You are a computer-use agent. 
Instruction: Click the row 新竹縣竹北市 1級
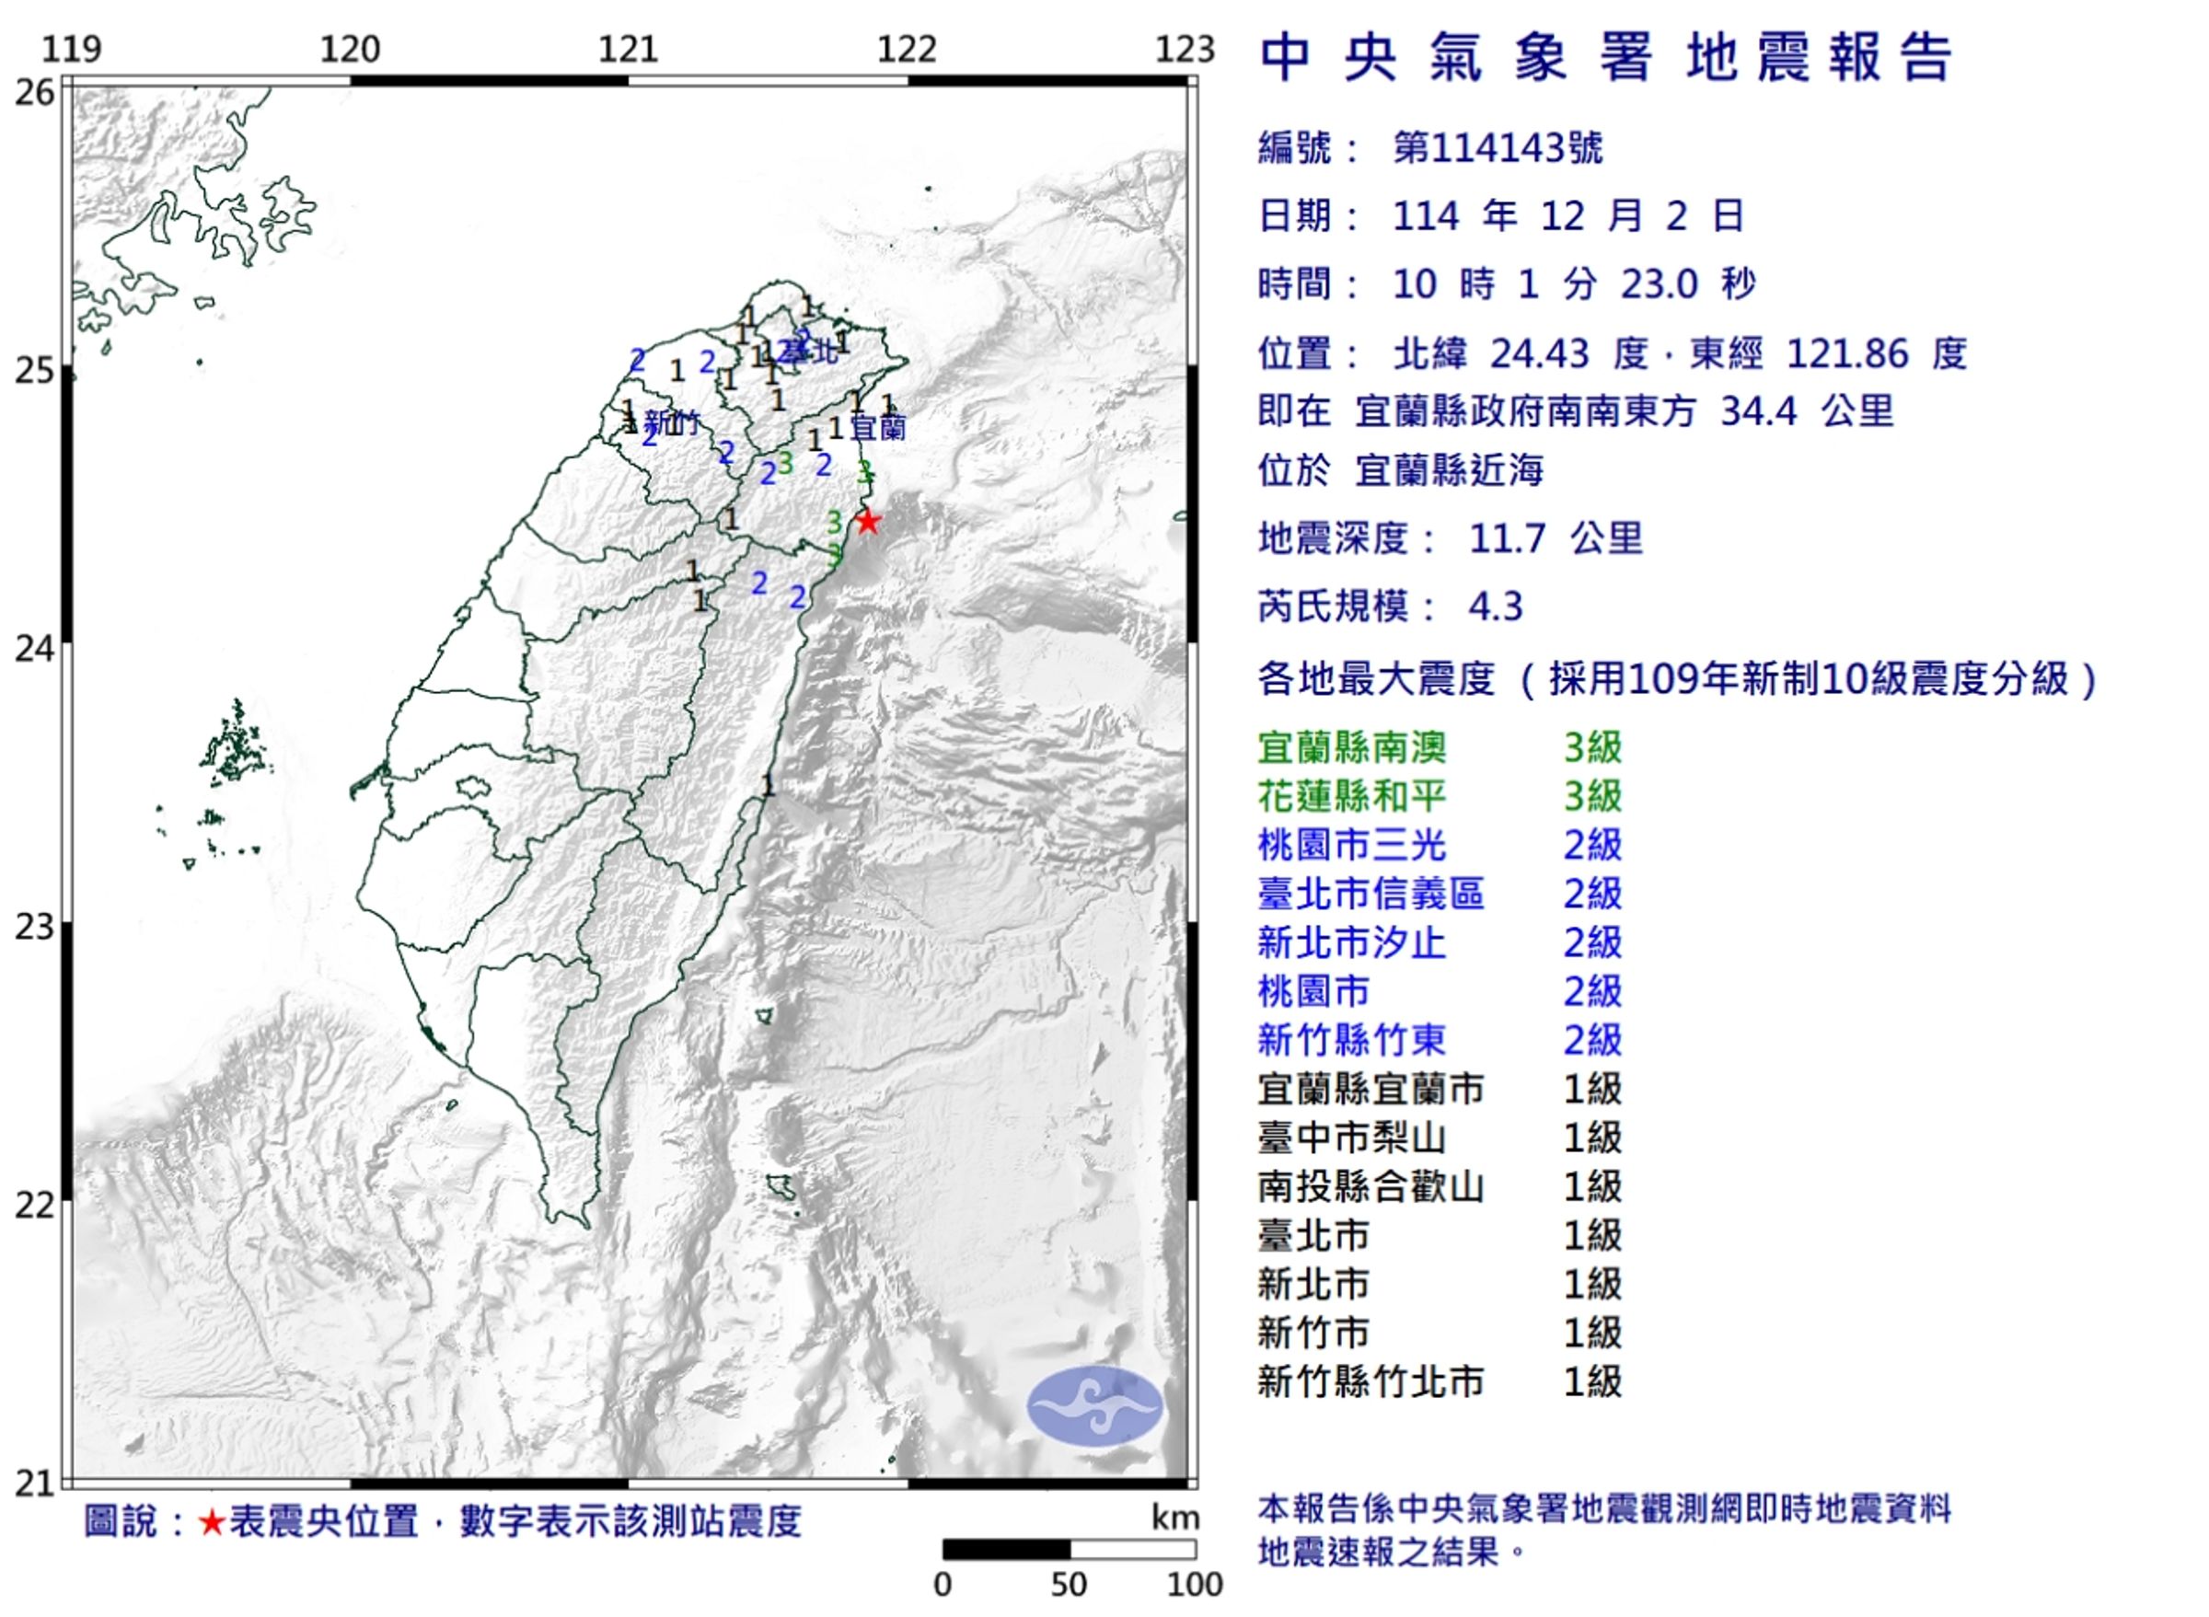point(1440,1382)
